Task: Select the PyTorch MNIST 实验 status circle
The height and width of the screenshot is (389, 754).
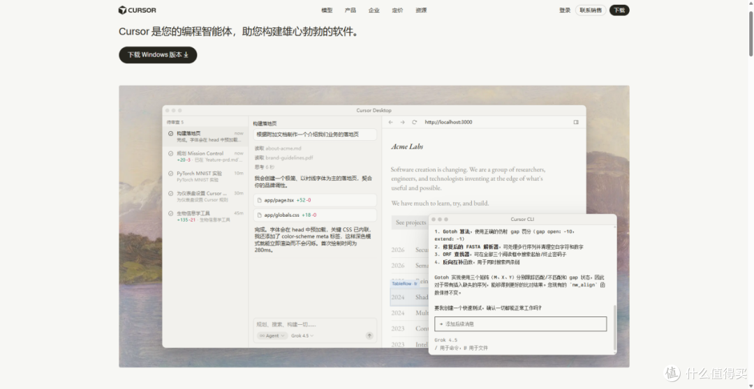Action: coord(171,174)
